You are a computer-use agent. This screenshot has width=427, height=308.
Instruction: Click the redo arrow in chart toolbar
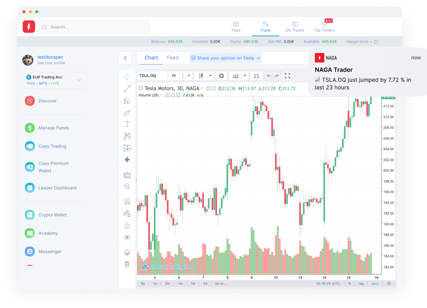[277, 76]
